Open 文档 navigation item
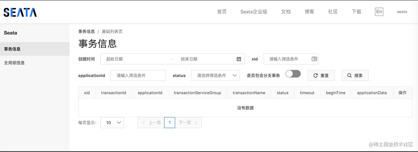 [286, 12]
